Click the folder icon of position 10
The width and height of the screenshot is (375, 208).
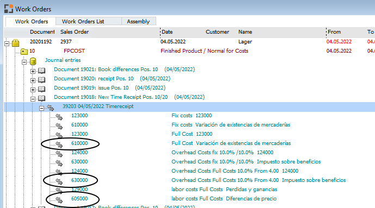(24, 51)
